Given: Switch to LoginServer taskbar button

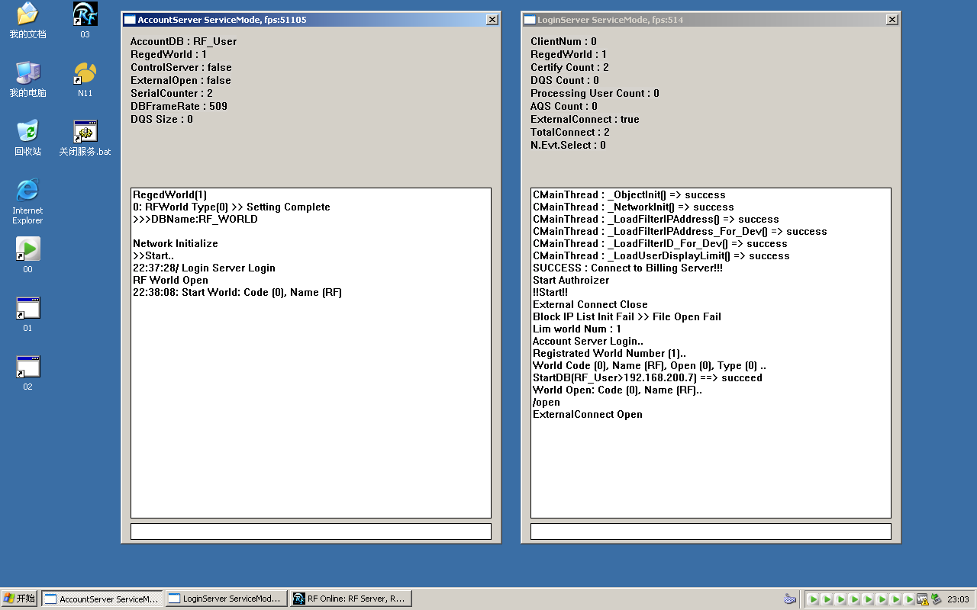Looking at the screenshot, I should [226, 599].
